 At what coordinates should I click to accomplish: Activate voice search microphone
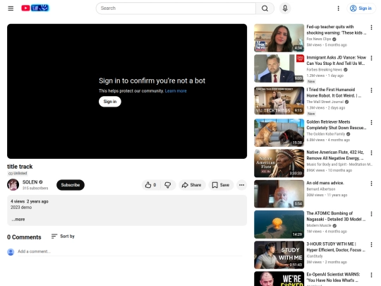click(x=285, y=8)
